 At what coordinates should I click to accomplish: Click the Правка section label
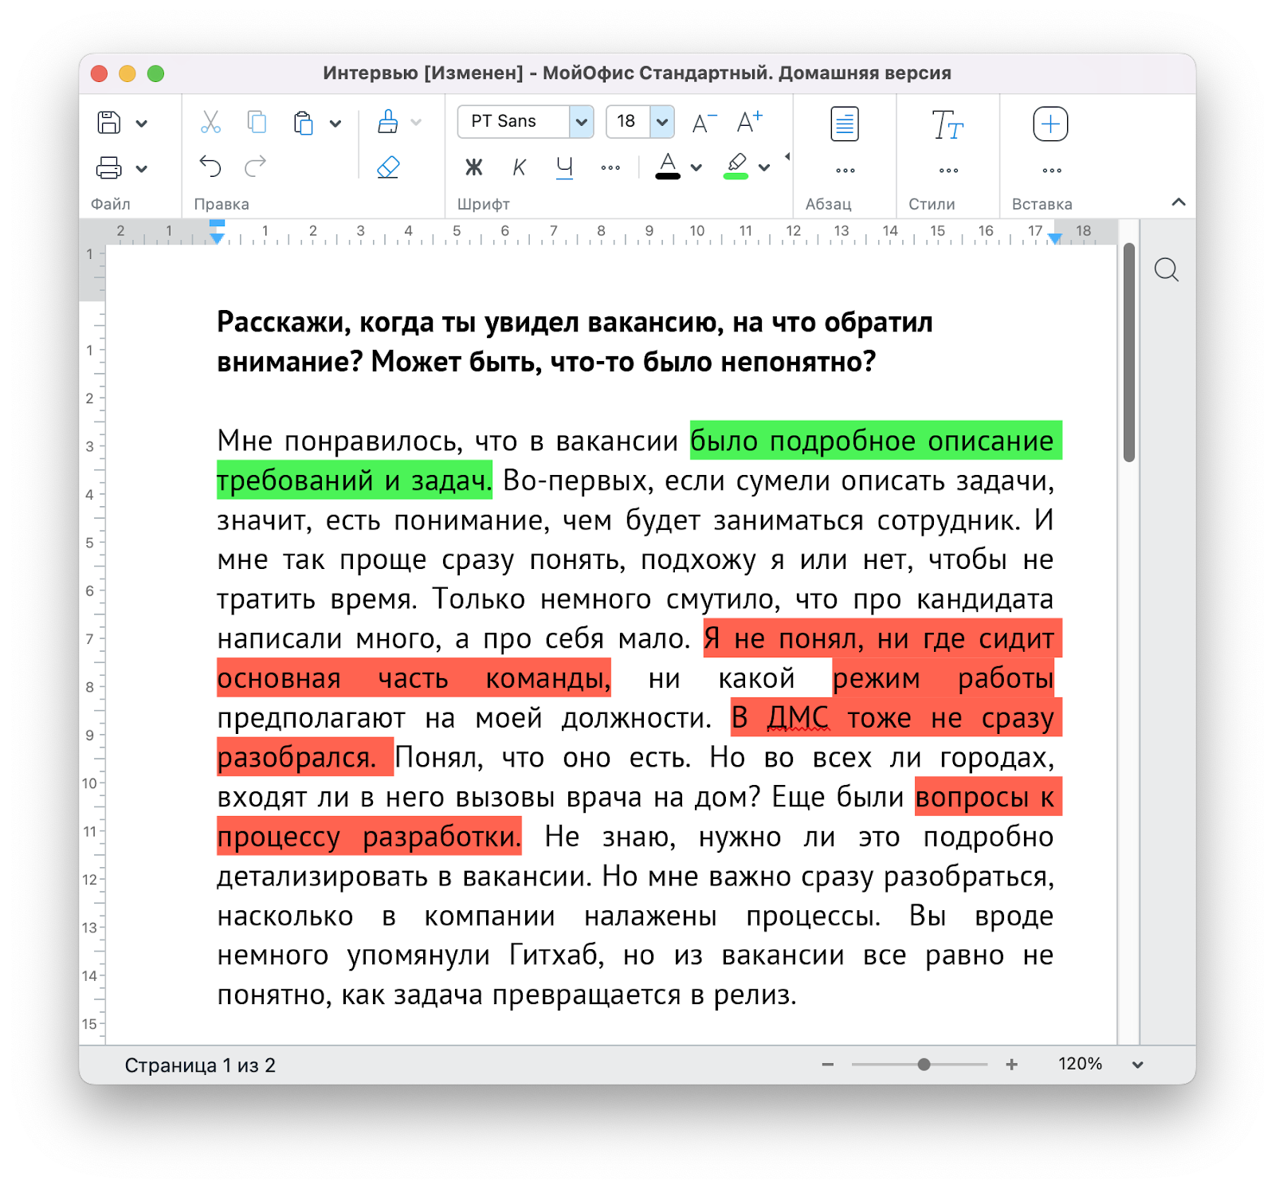click(222, 204)
